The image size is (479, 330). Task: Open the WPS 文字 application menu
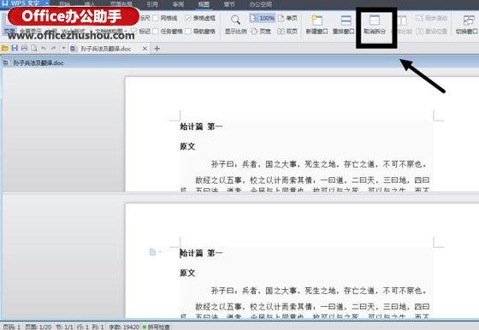pos(26,3)
